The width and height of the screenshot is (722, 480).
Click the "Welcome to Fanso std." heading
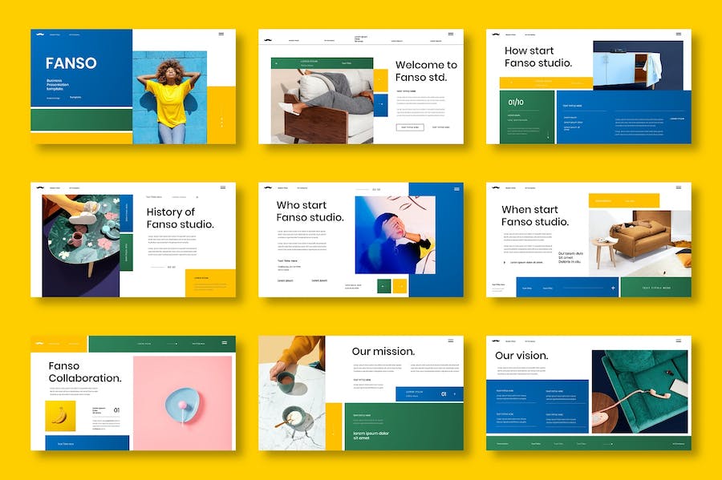(427, 71)
